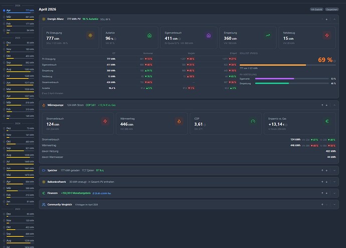Select Feb 2026 month radio dot
Screen dimensions: 346x248
pos(4,24)
